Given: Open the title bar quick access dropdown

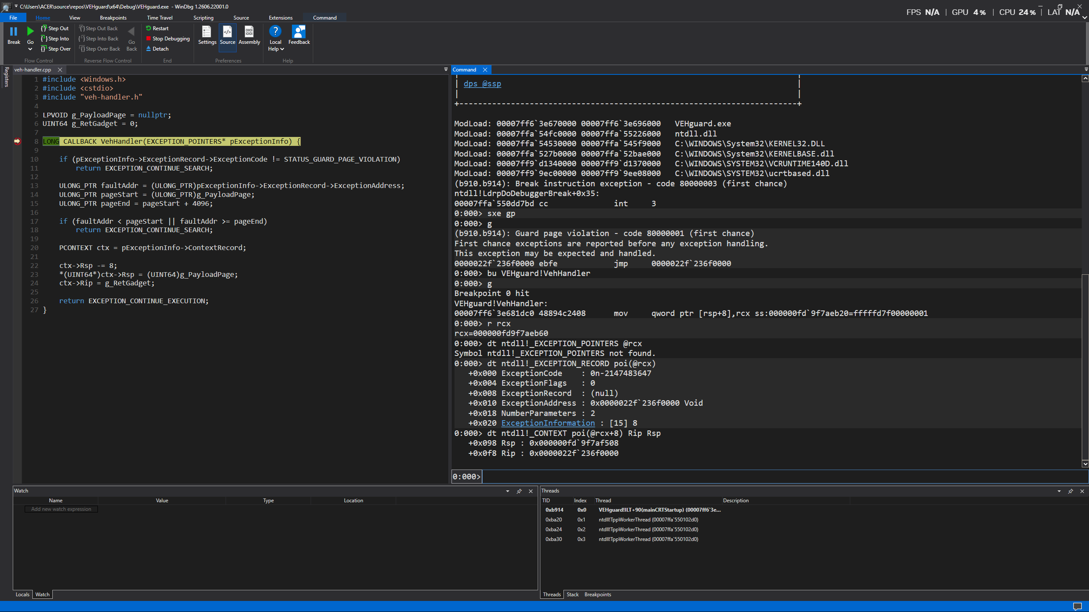Looking at the screenshot, I should [x=16, y=6].
